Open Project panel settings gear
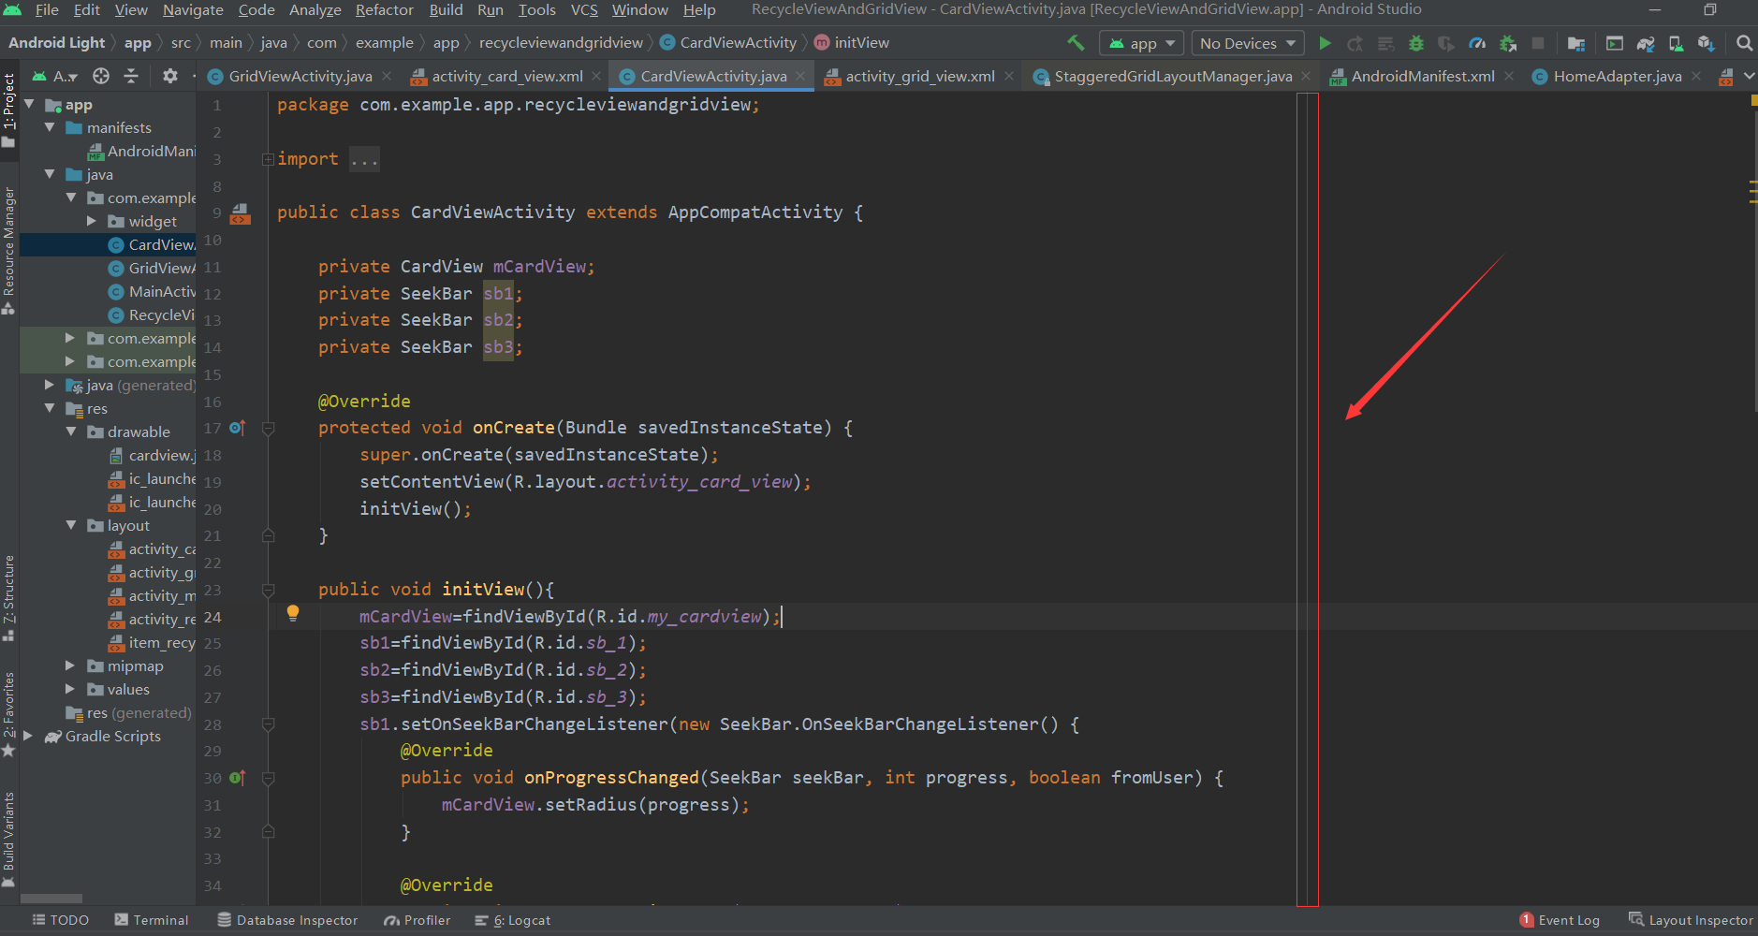Image resolution: width=1758 pixels, height=936 pixels. (x=170, y=75)
